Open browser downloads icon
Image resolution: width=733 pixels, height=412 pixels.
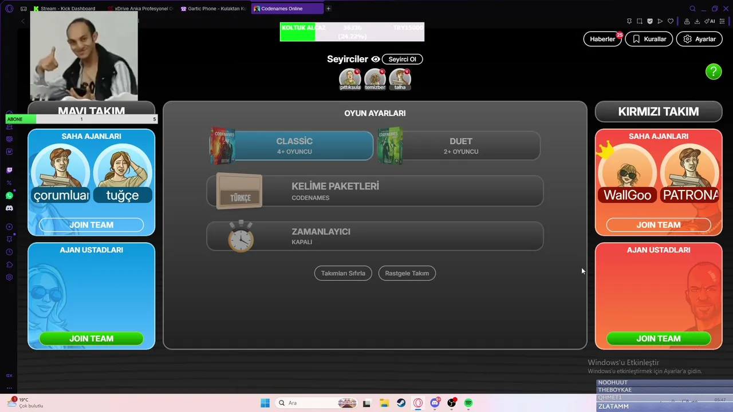tap(697, 21)
